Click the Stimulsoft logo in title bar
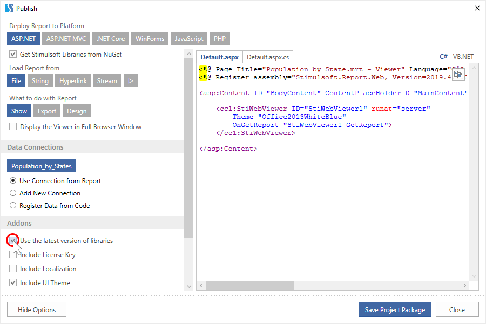 point(9,8)
